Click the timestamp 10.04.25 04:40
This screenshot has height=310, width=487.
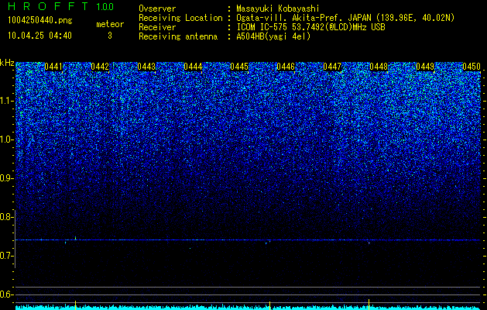39,36
